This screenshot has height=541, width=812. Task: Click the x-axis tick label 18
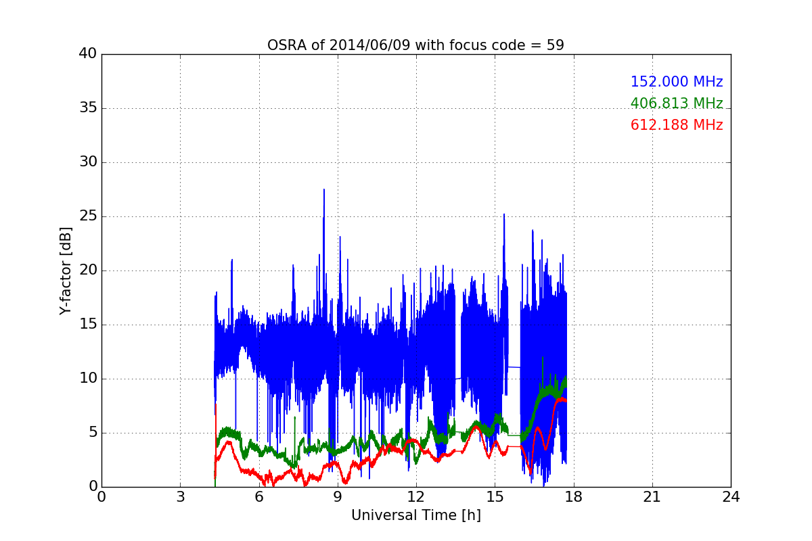573,497
